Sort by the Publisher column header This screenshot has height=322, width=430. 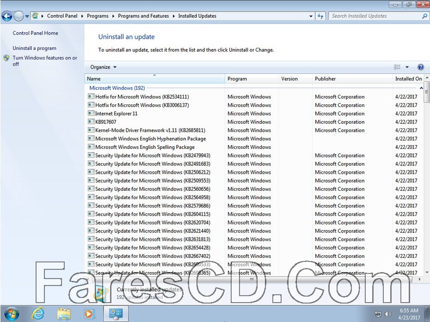point(352,79)
